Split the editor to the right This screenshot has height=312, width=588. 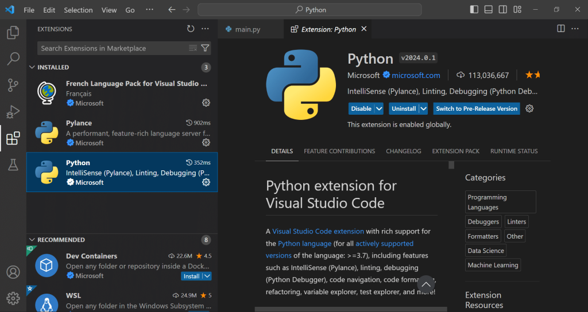pos(561,29)
